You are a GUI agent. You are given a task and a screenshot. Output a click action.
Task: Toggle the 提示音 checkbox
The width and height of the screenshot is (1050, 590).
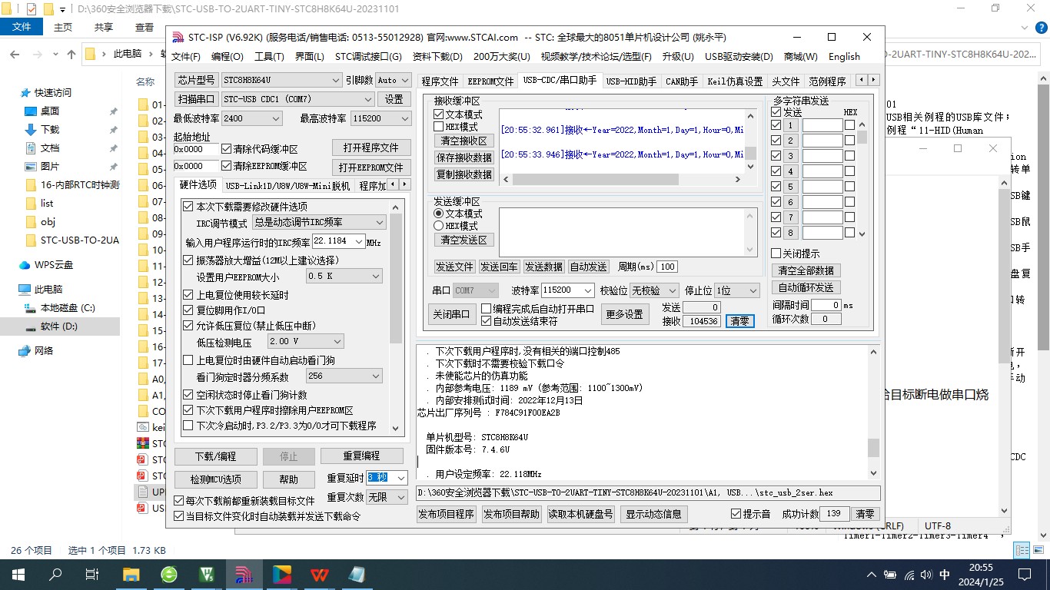click(736, 514)
